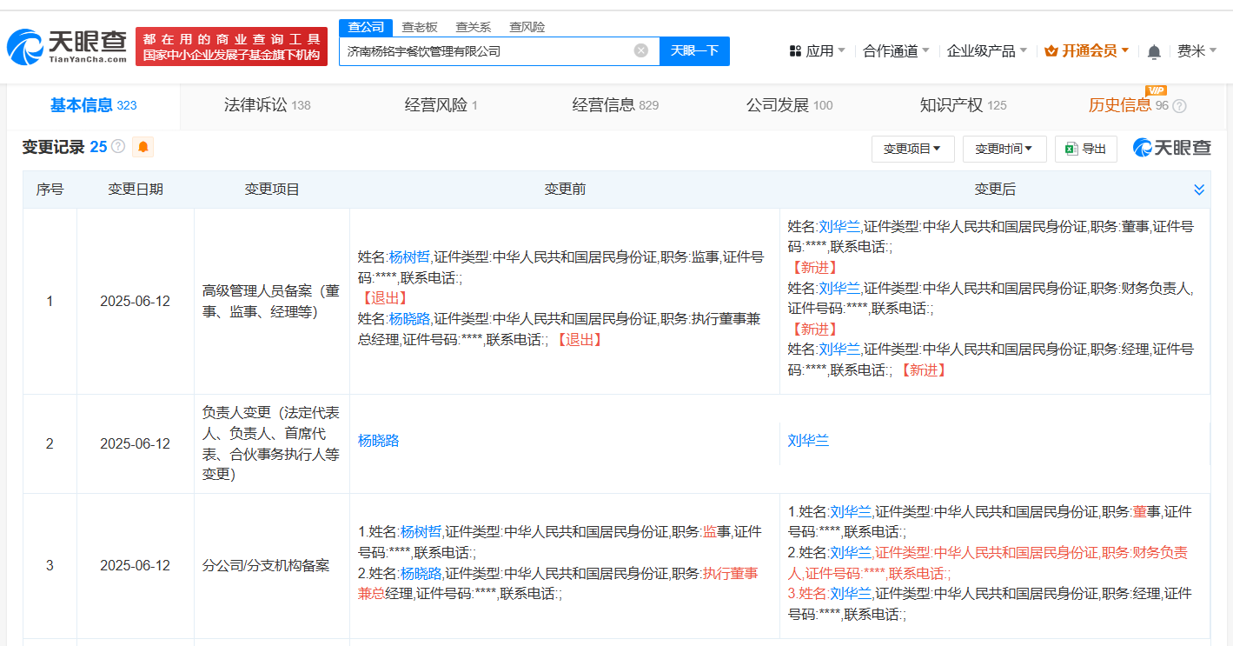Open the 应用 apps grid menu
The height and width of the screenshot is (646, 1233).
click(x=816, y=51)
